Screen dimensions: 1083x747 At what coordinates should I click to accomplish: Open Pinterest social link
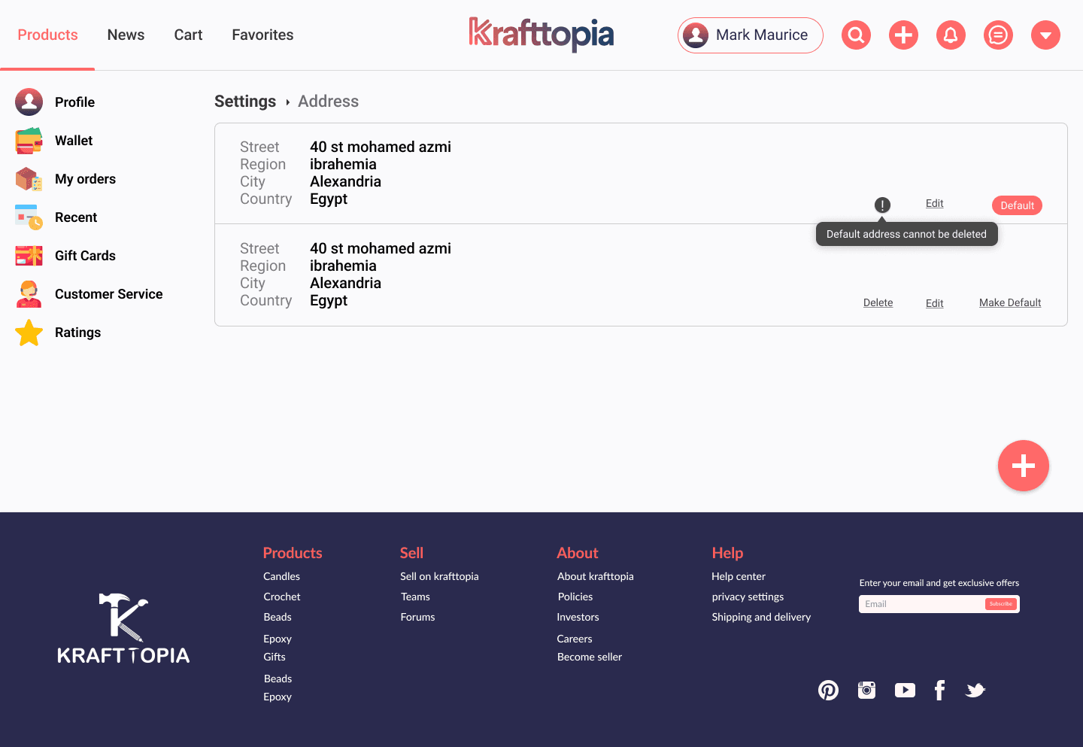point(828,690)
